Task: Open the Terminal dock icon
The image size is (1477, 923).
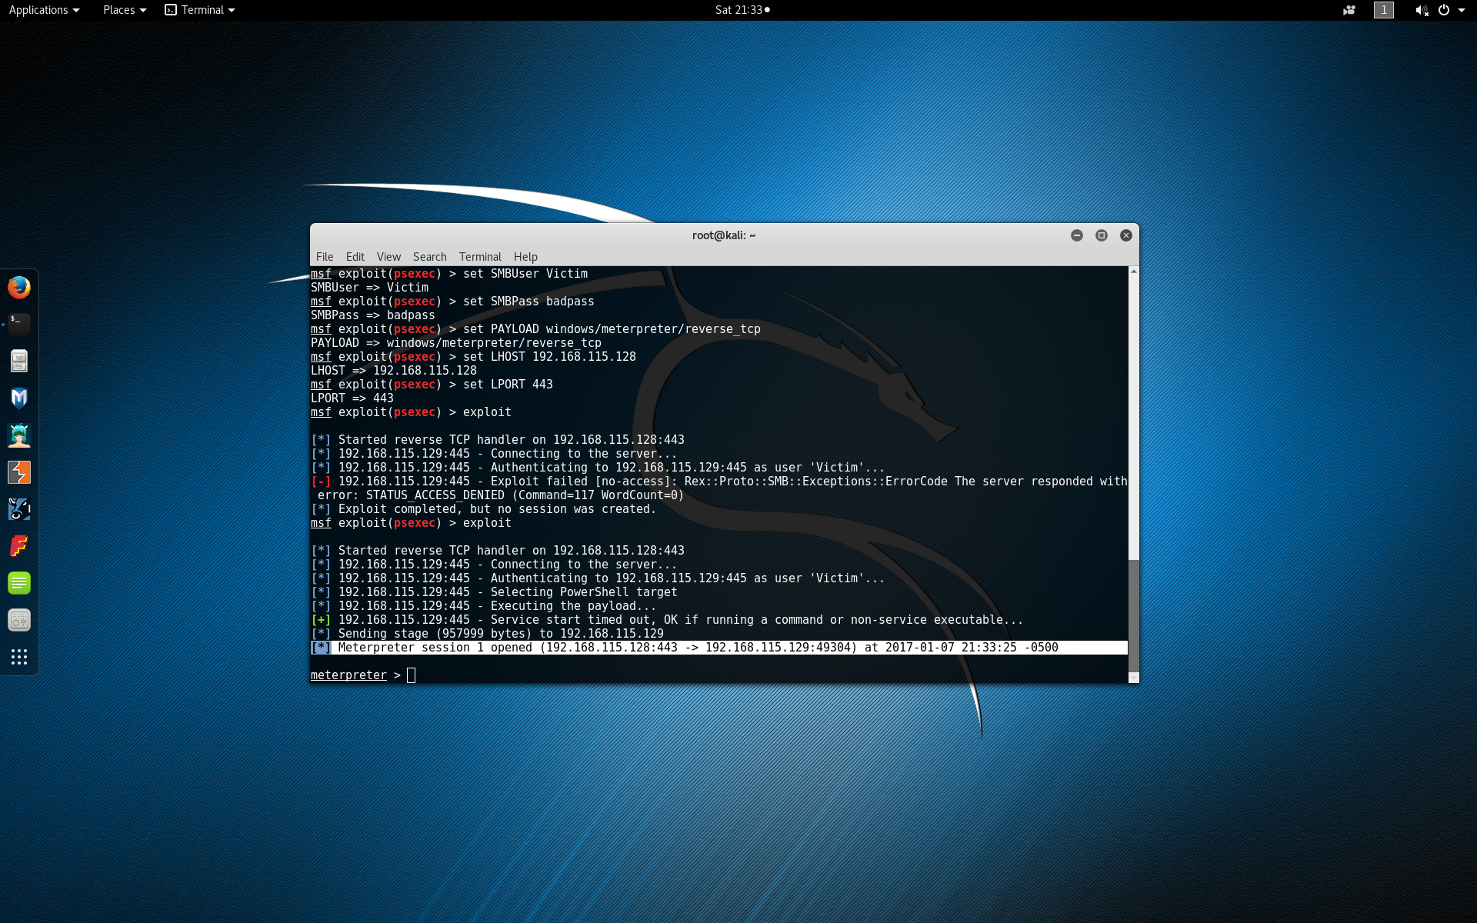Action: pyautogui.click(x=19, y=324)
